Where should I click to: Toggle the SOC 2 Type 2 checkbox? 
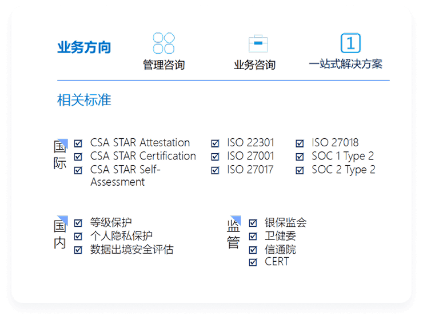tap(300, 170)
